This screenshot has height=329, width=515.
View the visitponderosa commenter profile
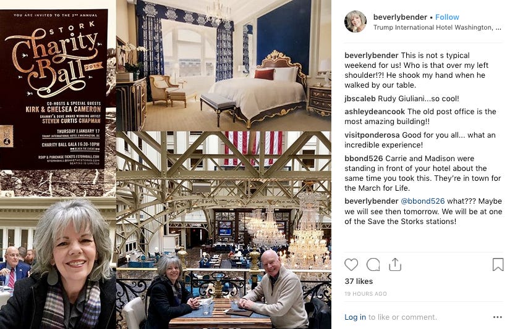372,135
